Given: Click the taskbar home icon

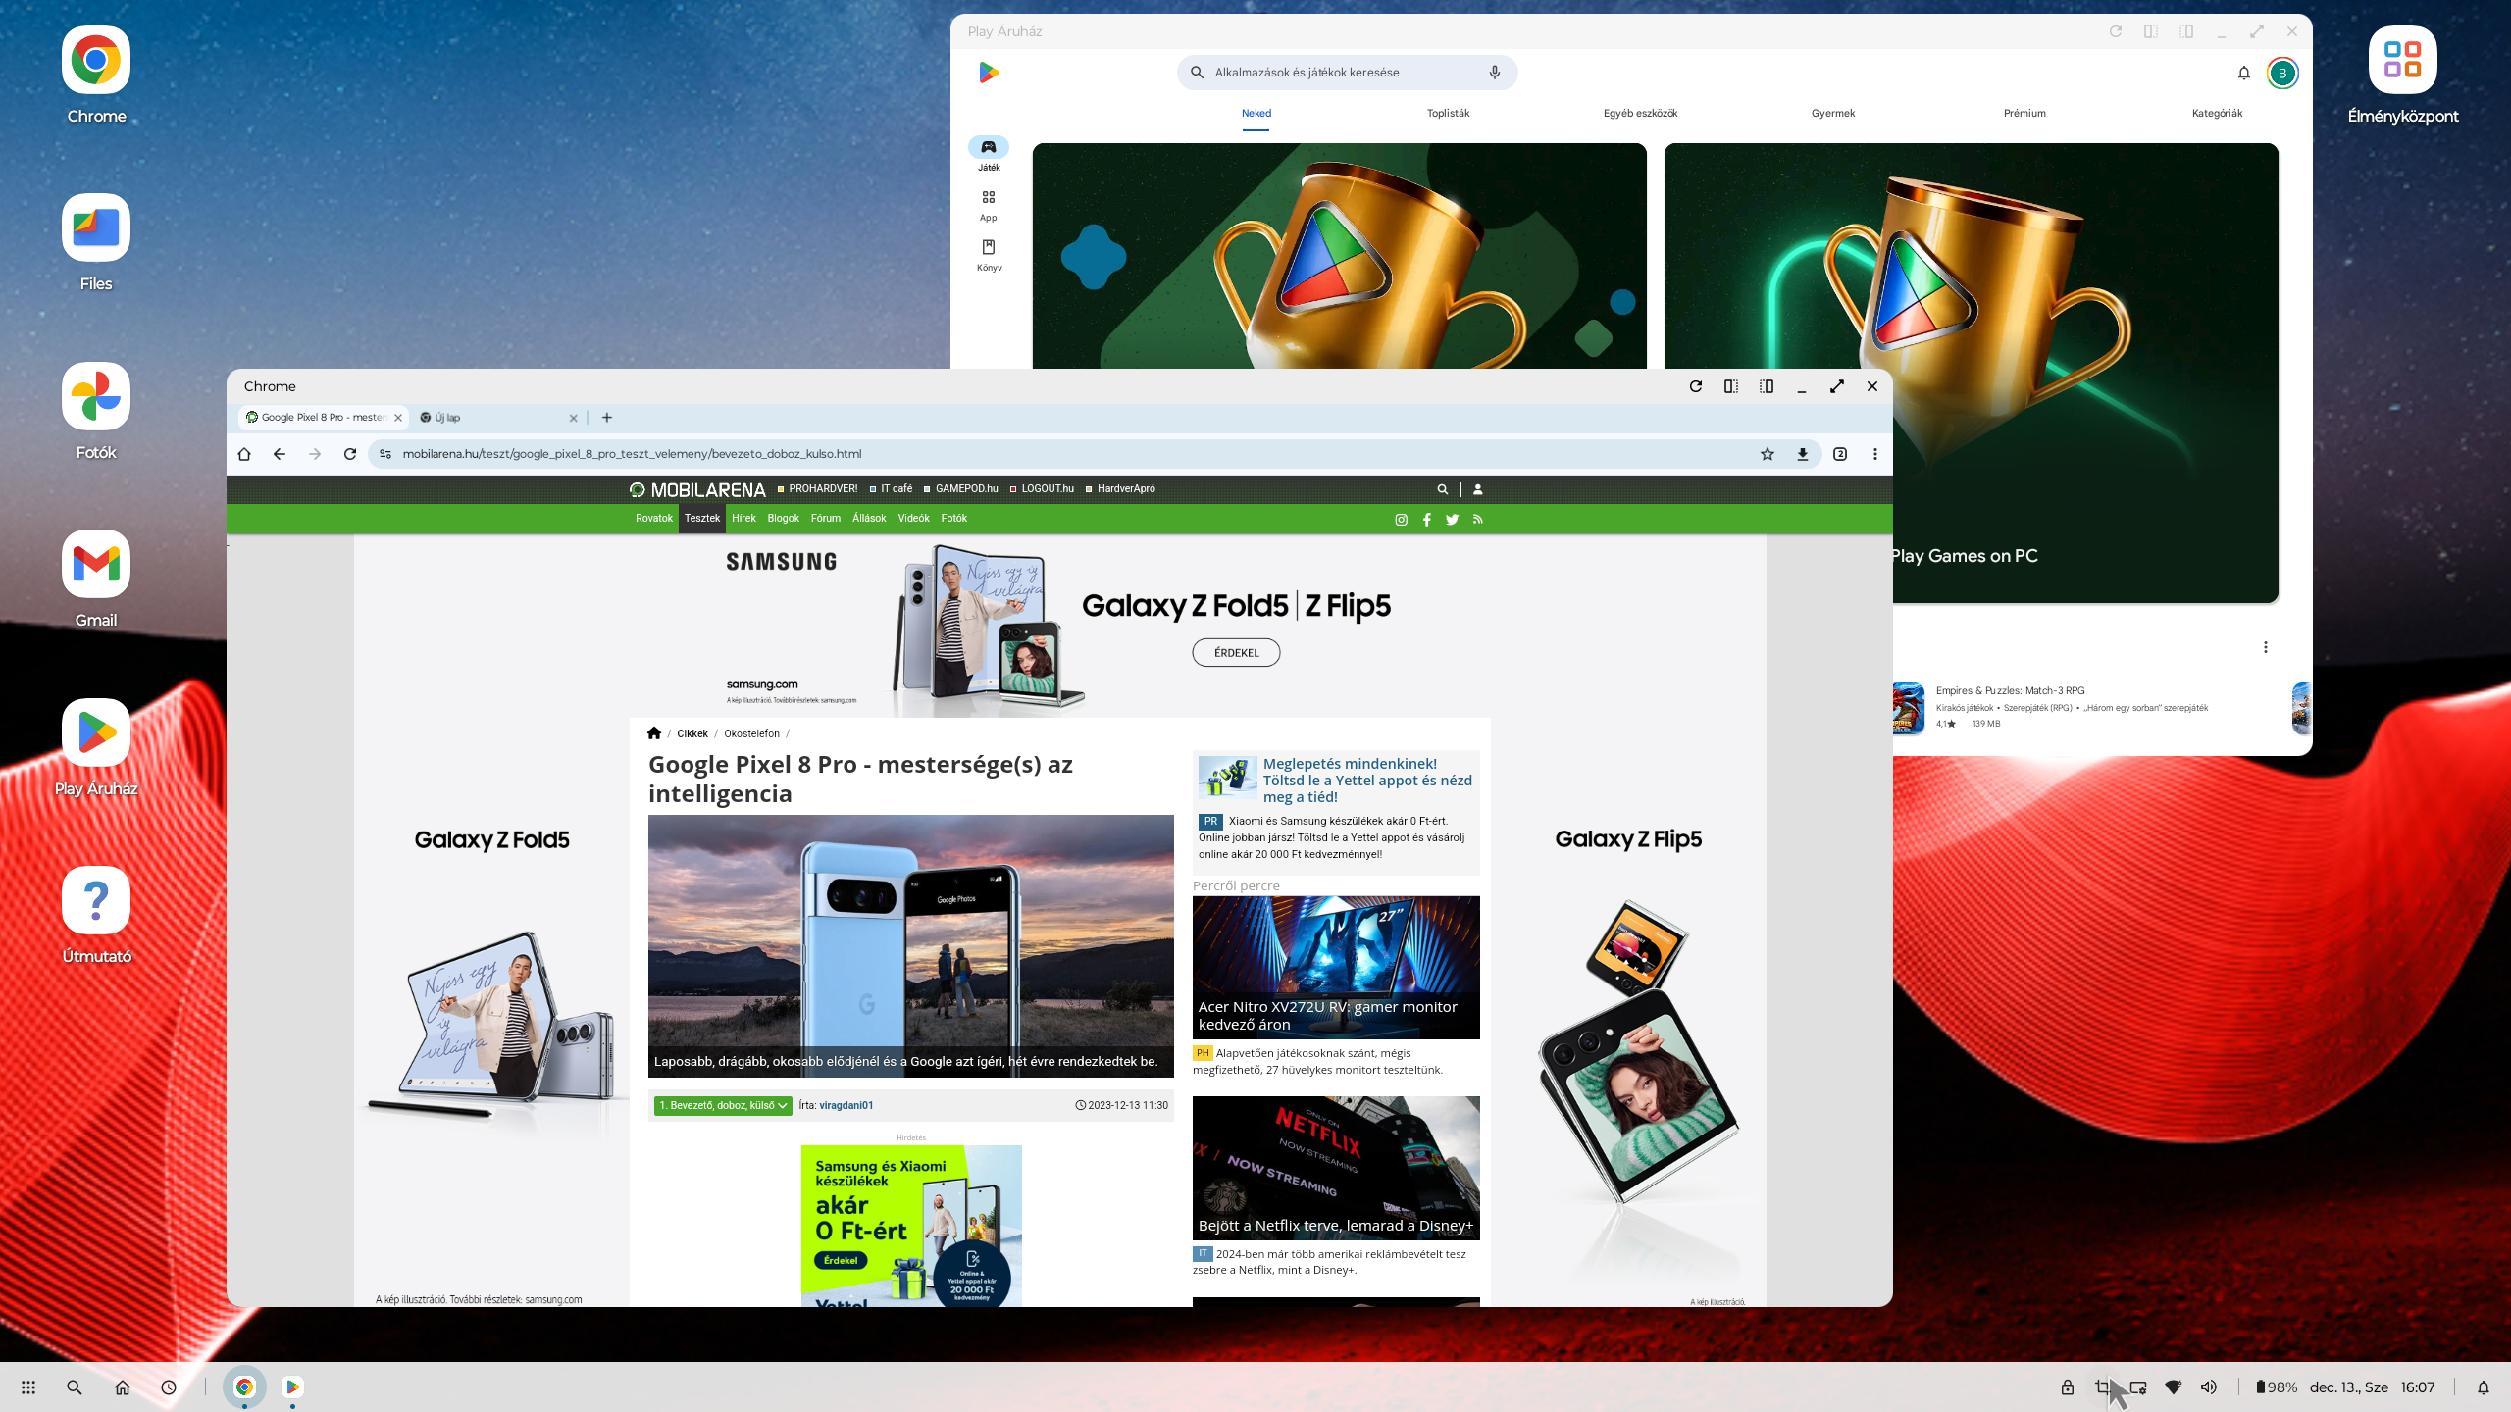Looking at the screenshot, I should 122,1387.
